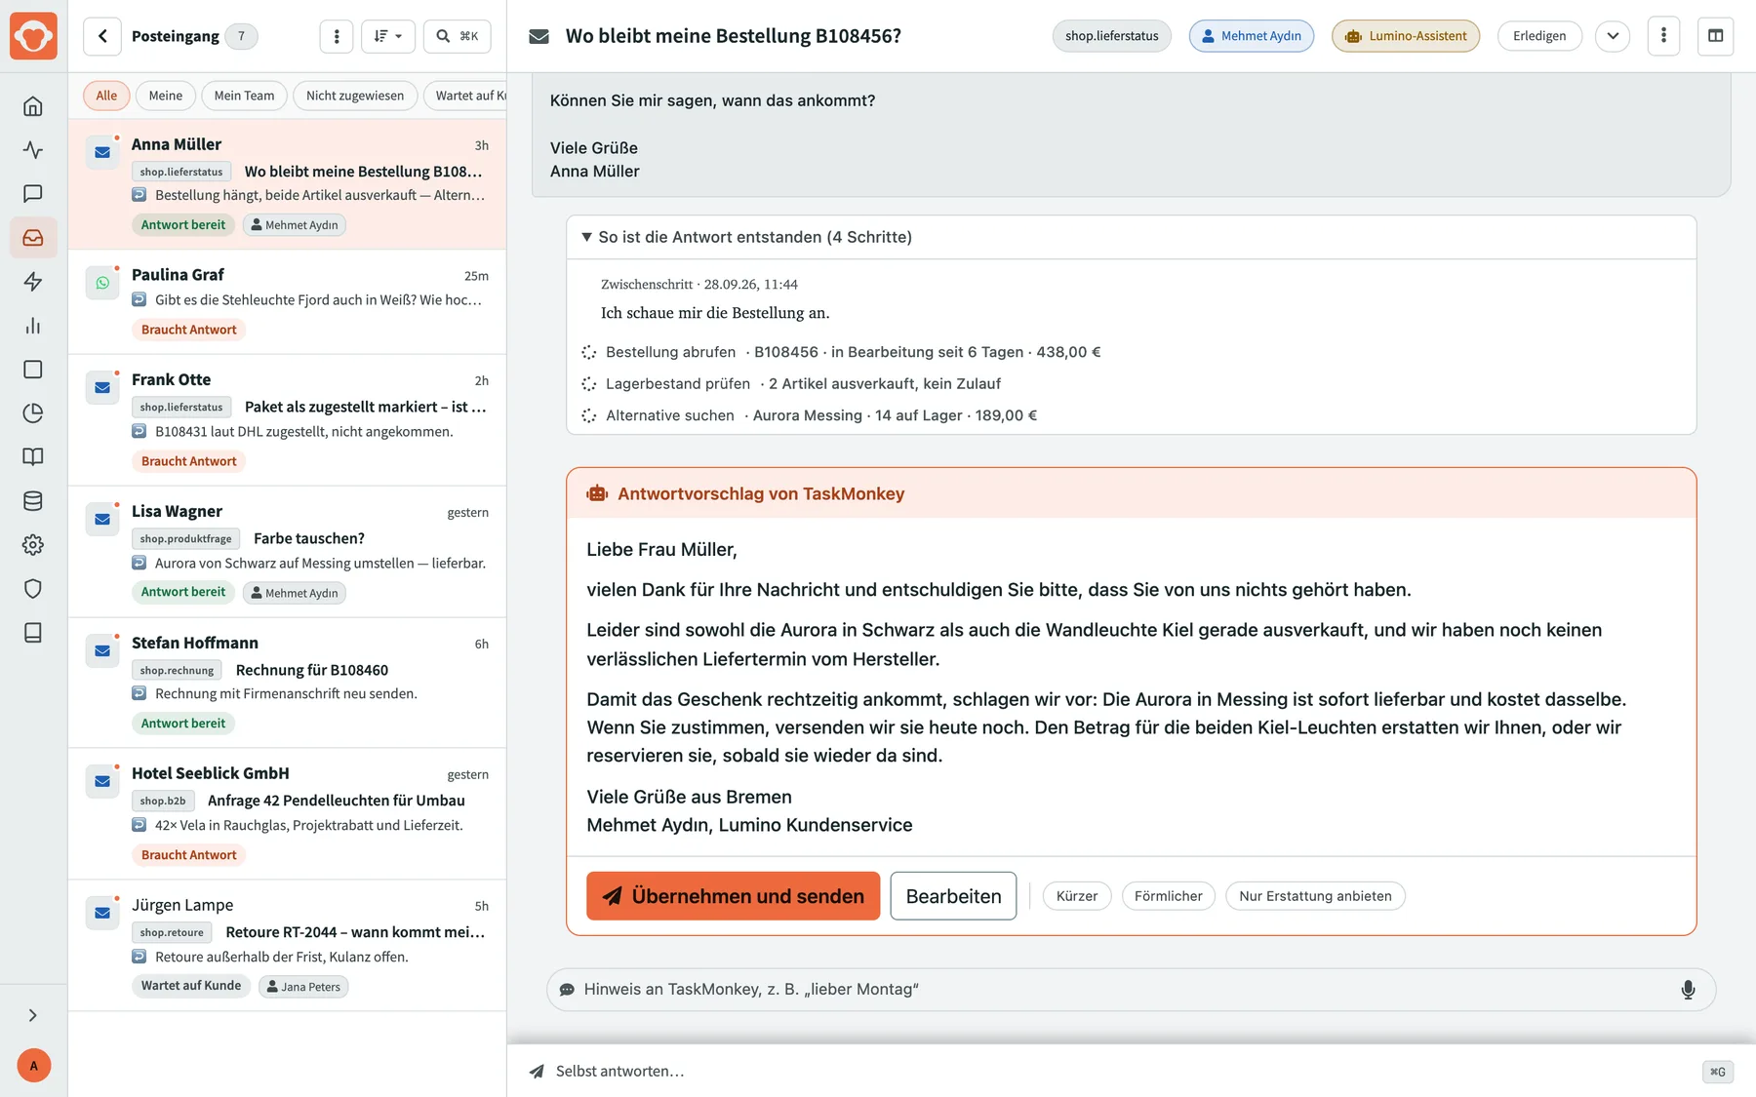Apply the Kürzer rewrite option

[1077, 896]
